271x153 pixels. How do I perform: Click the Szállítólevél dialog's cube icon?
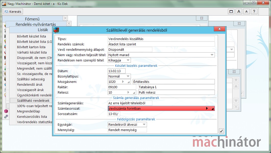(x=56, y=30)
